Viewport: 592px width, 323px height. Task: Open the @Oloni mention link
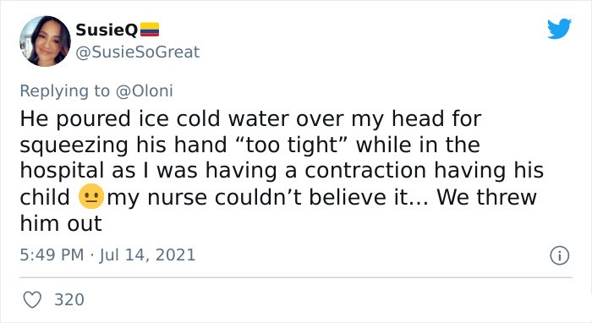(145, 91)
